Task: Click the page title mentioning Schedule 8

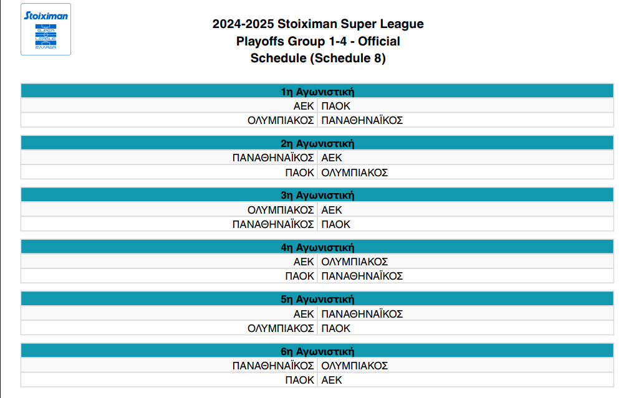Action: click(318, 41)
